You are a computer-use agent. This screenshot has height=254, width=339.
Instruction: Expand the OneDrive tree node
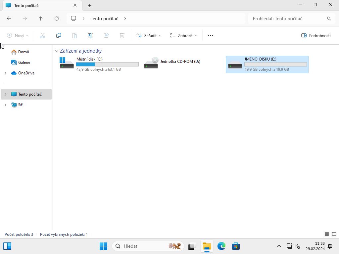click(5, 73)
